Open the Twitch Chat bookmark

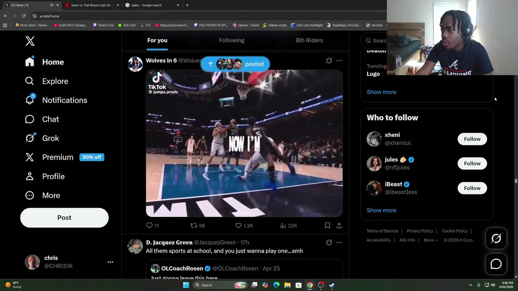[103, 25]
